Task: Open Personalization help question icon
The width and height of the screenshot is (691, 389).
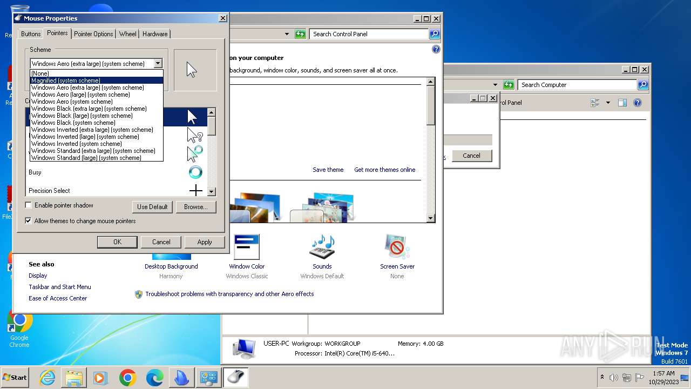Action: coord(436,50)
